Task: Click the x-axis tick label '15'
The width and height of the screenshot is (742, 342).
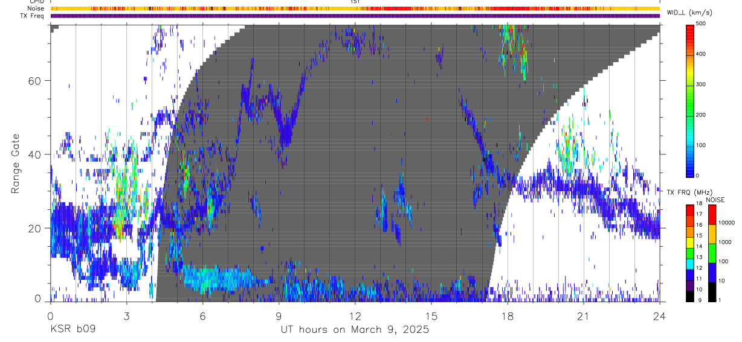Action: pos(431,315)
